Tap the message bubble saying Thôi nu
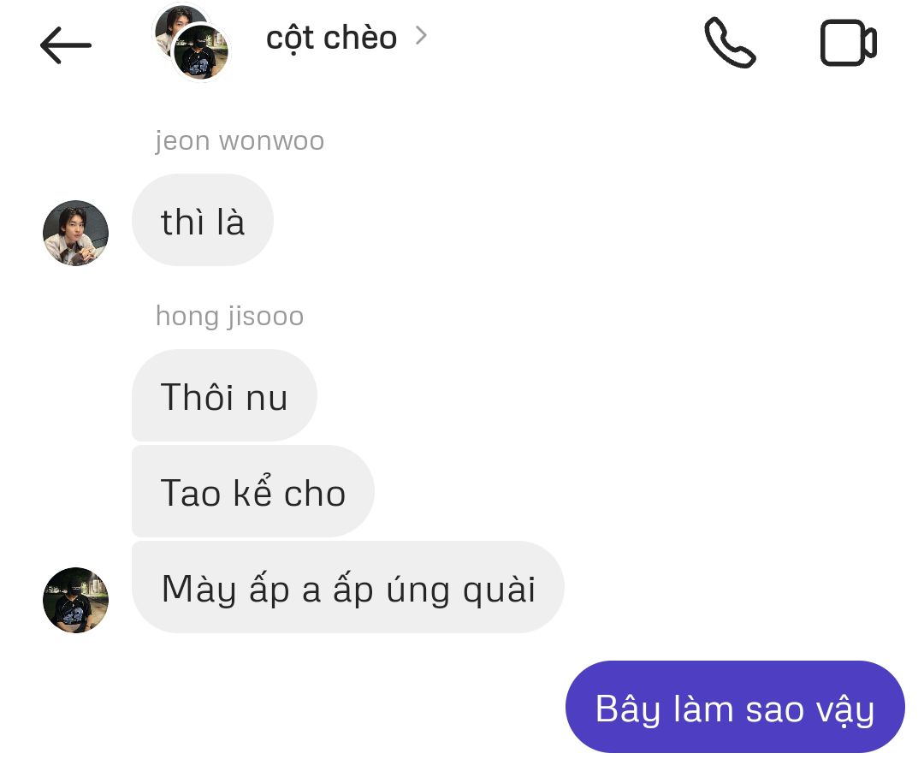The image size is (924, 771). [x=224, y=395]
